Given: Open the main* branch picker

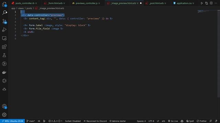Looking at the screenshot, I should [31, 121].
